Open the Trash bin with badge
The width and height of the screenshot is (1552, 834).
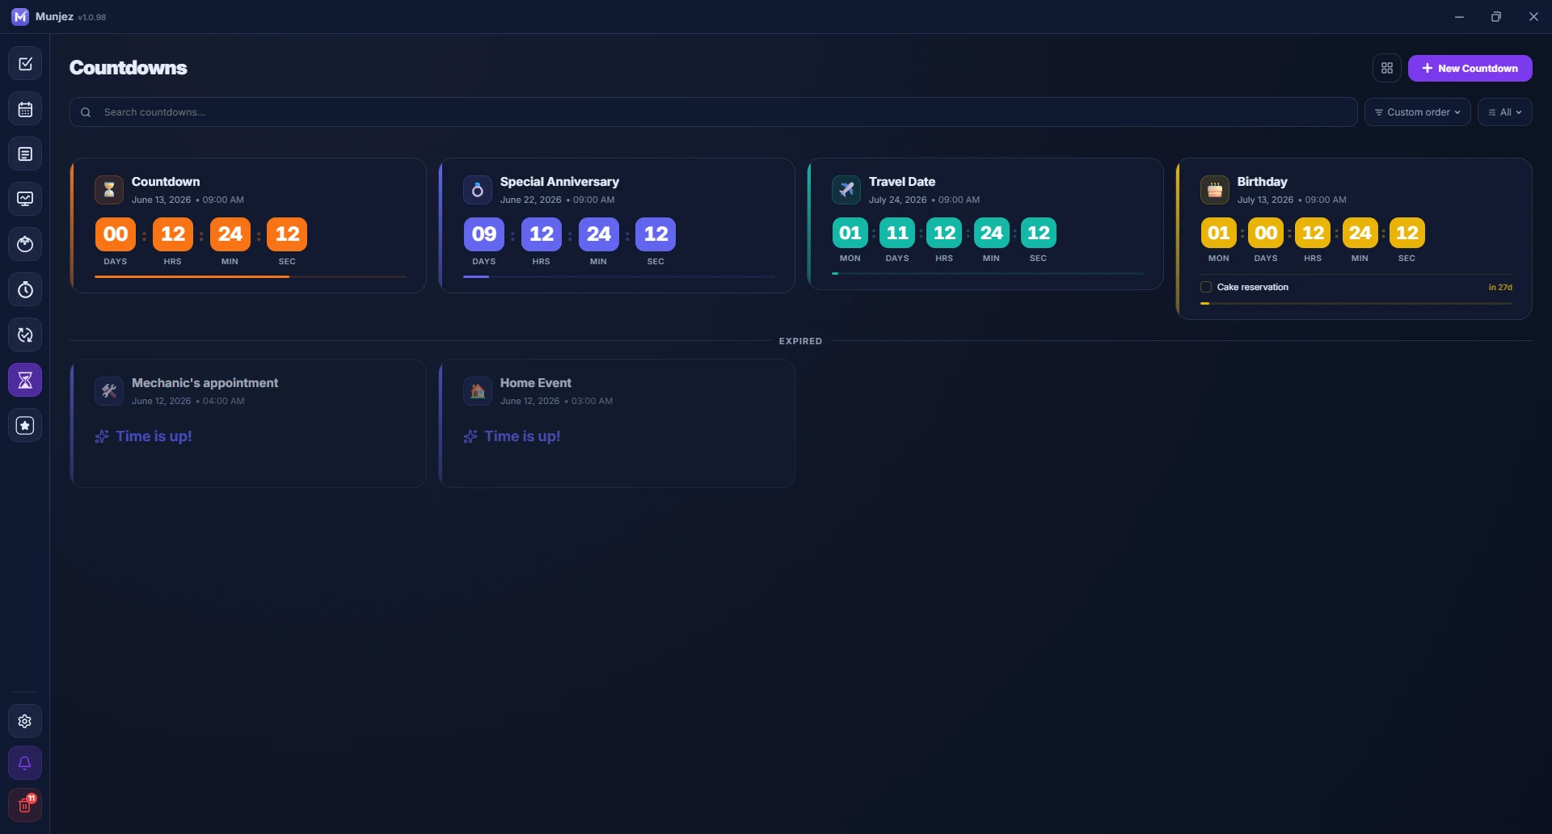pyautogui.click(x=25, y=805)
